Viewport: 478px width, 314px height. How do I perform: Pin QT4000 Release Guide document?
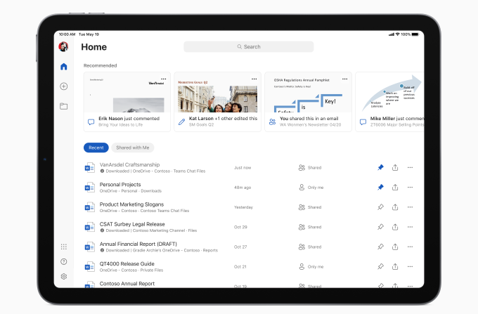coord(380,266)
